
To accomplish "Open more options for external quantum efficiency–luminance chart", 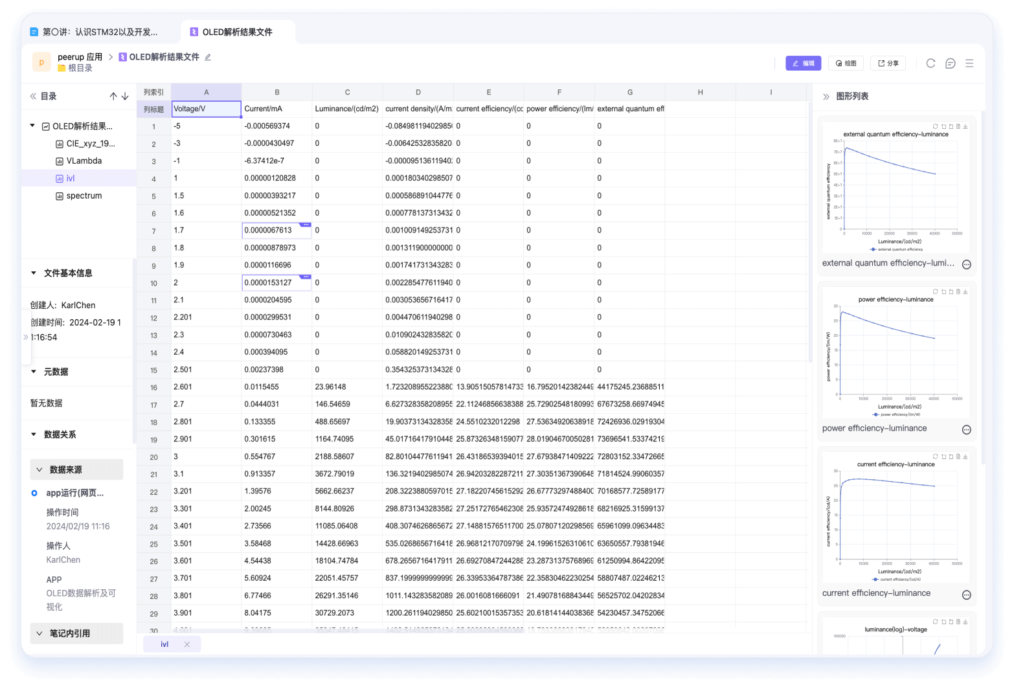I will point(967,264).
